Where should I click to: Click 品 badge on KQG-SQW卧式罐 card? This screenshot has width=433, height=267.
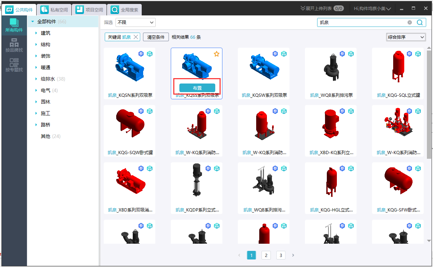[x=150, y=111]
